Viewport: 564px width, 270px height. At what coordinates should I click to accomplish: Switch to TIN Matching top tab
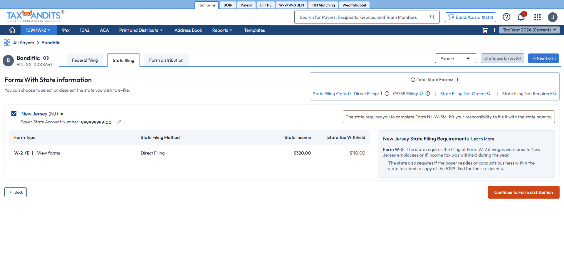pos(323,5)
